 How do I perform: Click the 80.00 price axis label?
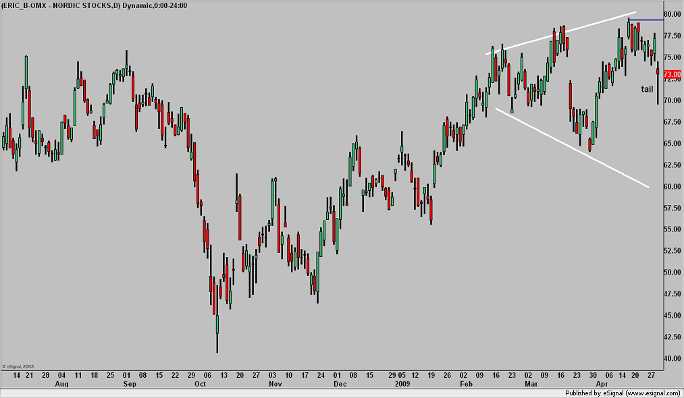pyautogui.click(x=673, y=14)
